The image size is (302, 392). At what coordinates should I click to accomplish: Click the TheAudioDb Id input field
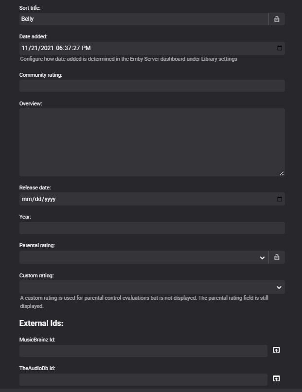click(143, 379)
